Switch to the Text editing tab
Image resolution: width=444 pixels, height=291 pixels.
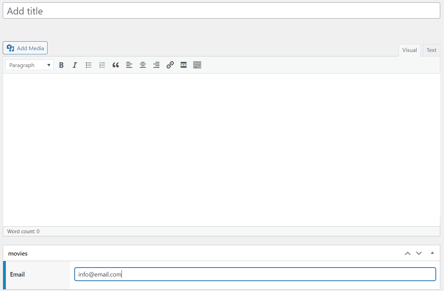(x=431, y=50)
